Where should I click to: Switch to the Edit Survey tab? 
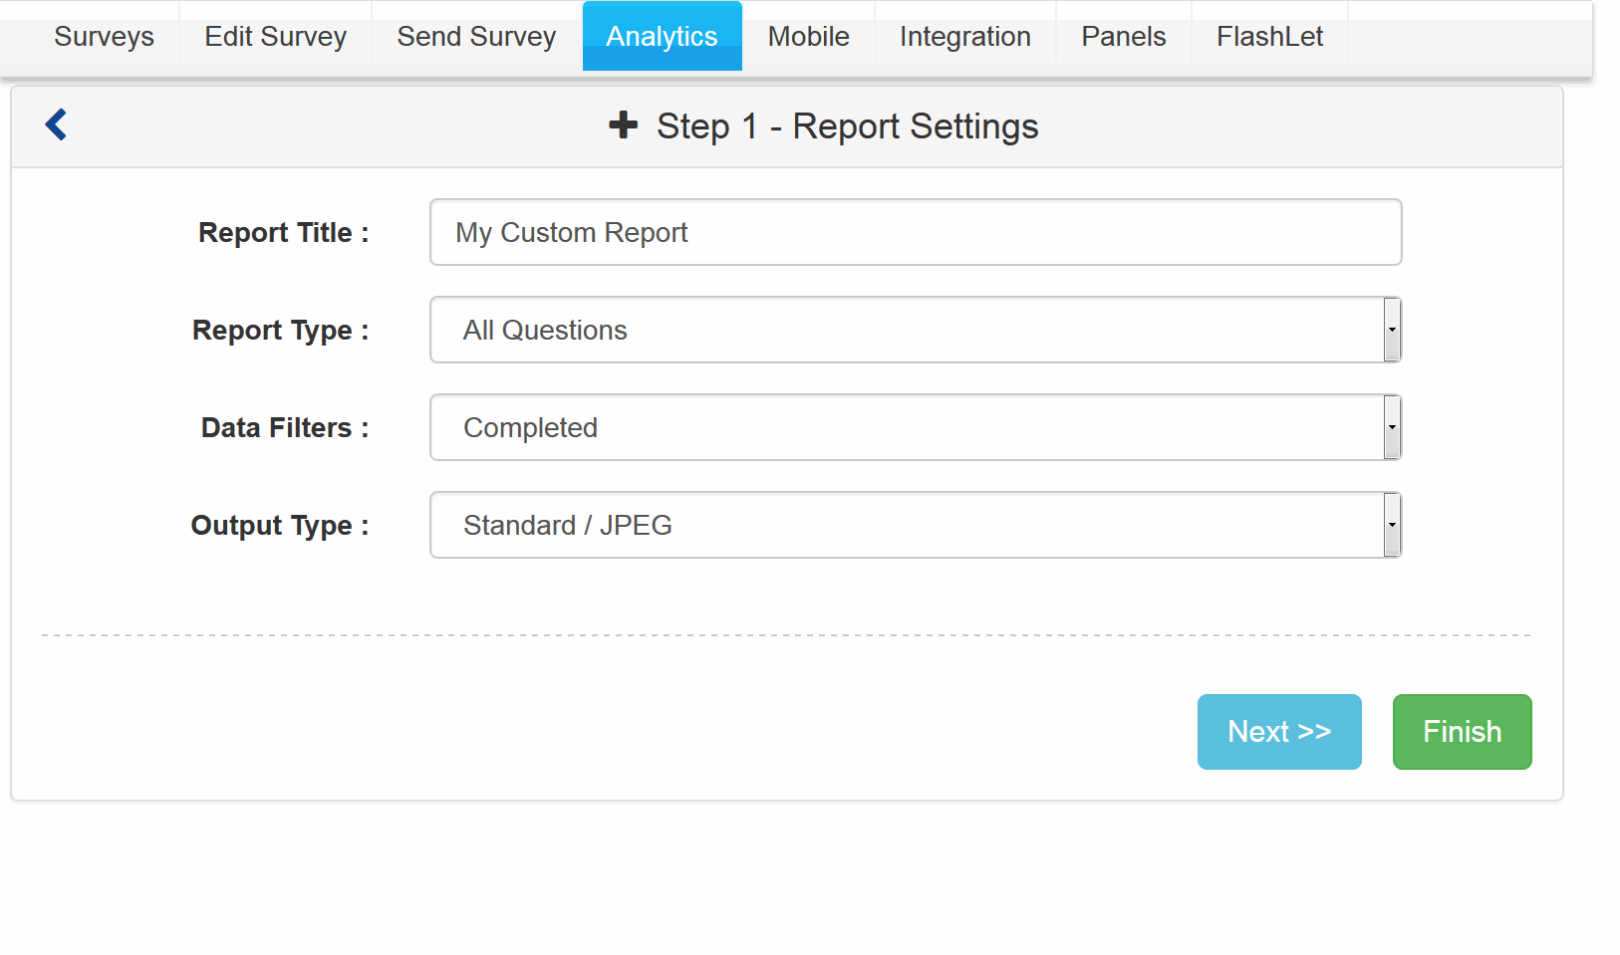[275, 36]
